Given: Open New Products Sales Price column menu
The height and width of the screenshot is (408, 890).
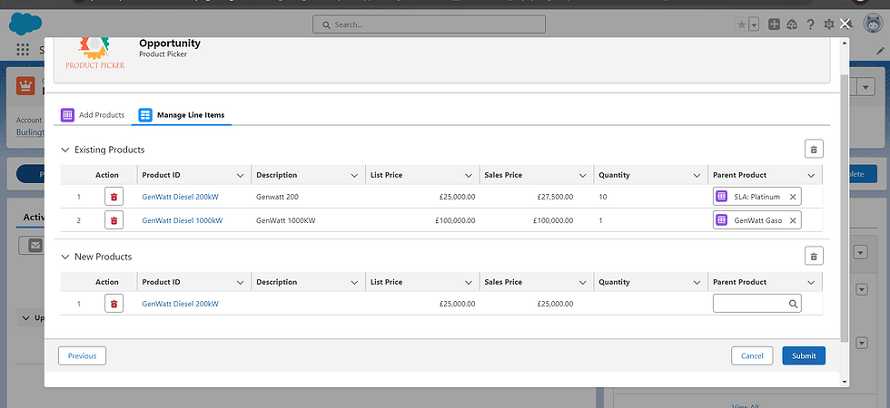Looking at the screenshot, I should (582, 282).
